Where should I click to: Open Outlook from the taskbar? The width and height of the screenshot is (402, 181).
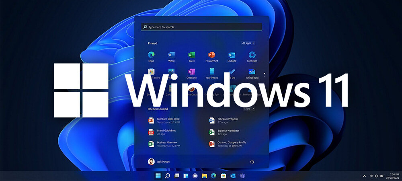point(233,176)
